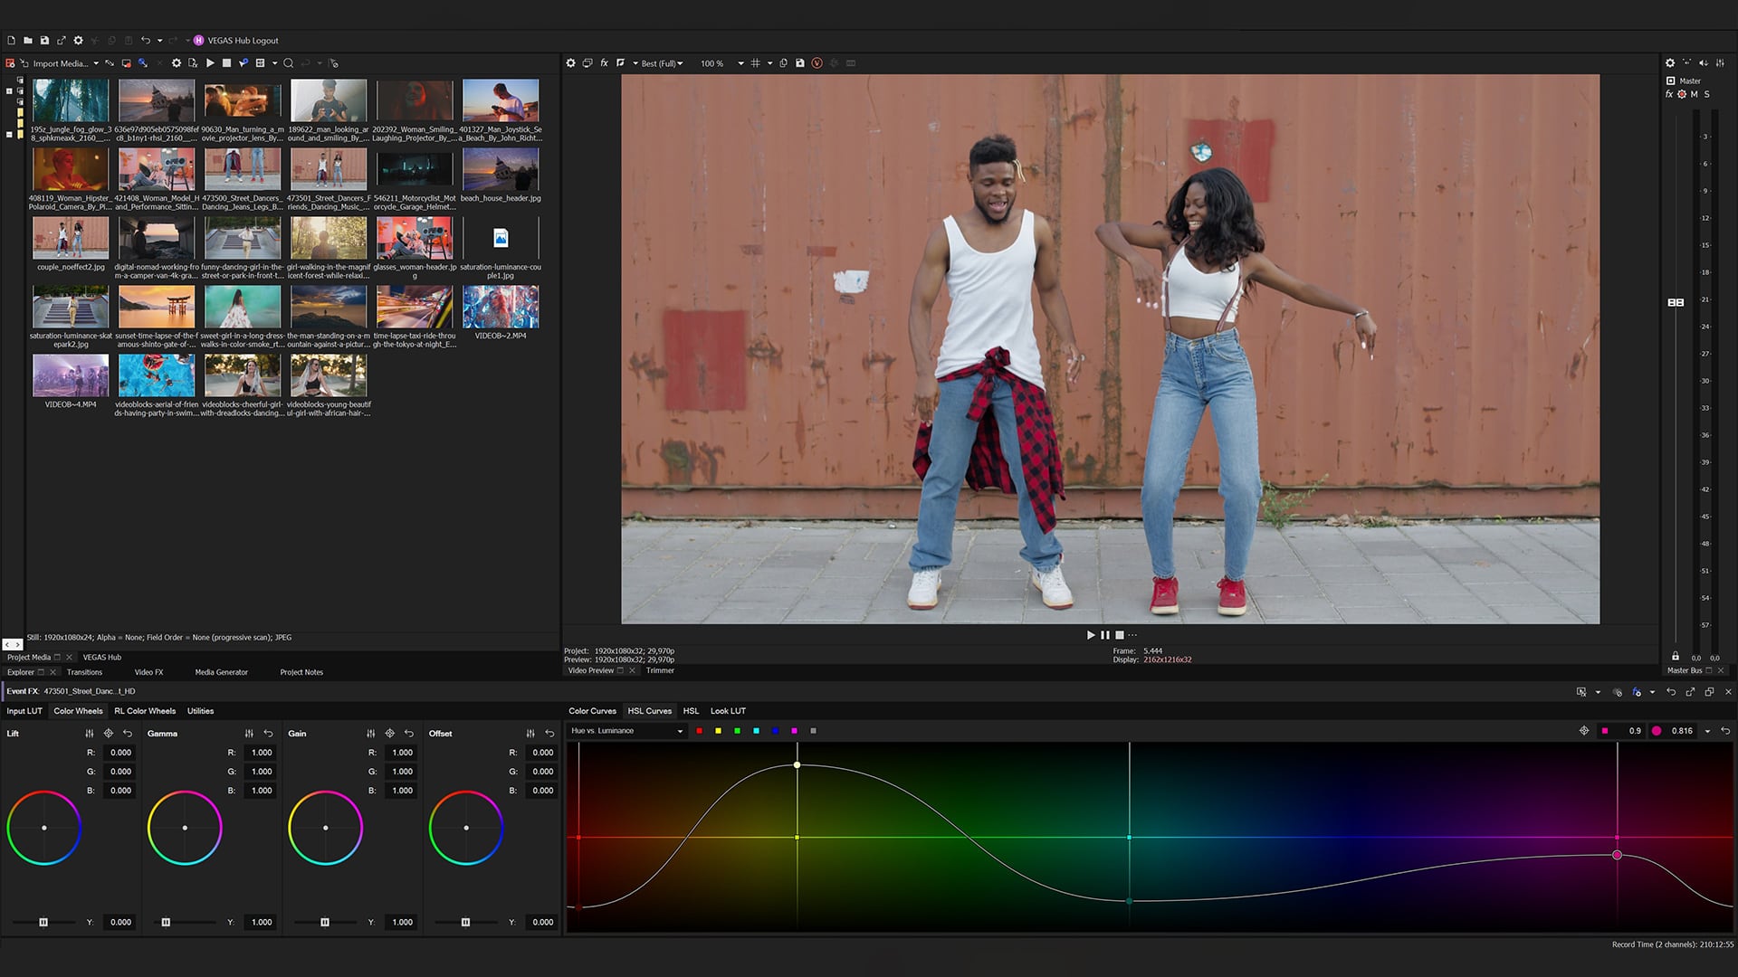Solo the Master audio bus

coord(1706,94)
